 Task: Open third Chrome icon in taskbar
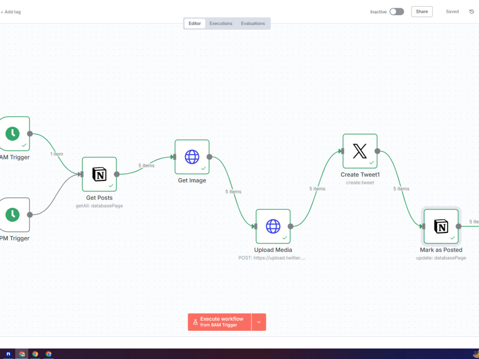(48, 354)
